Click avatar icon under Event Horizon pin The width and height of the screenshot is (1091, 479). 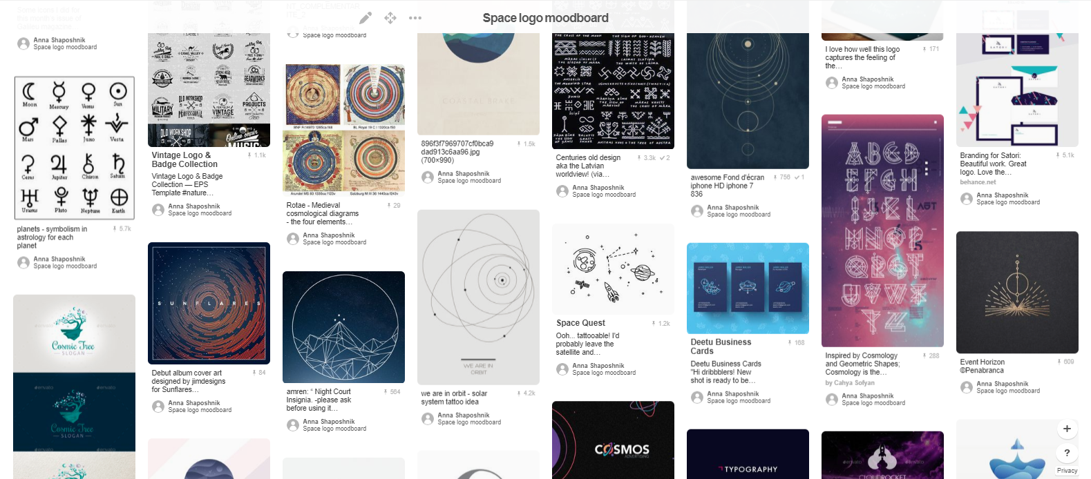967,387
